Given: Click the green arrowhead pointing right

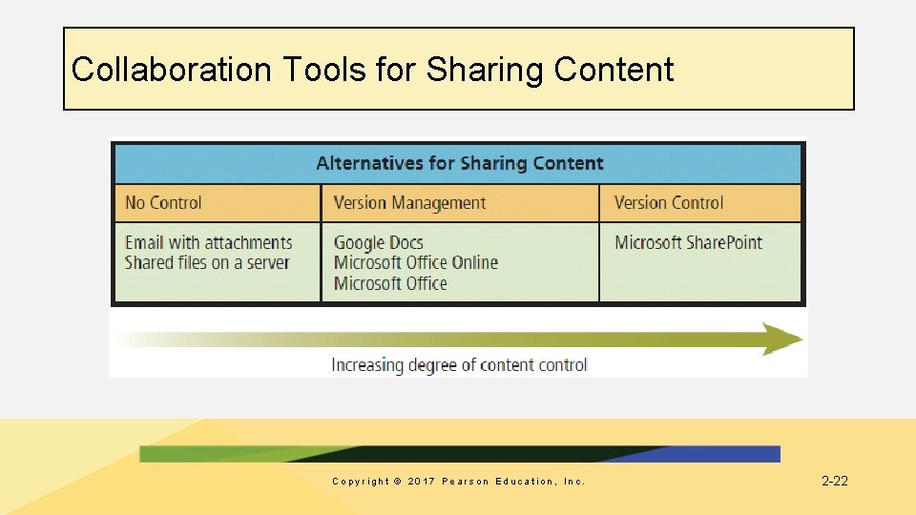Looking at the screenshot, I should pyautogui.click(x=781, y=340).
